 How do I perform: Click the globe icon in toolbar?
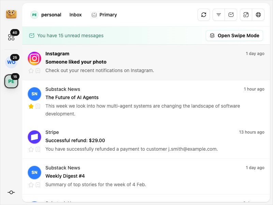coord(258,15)
